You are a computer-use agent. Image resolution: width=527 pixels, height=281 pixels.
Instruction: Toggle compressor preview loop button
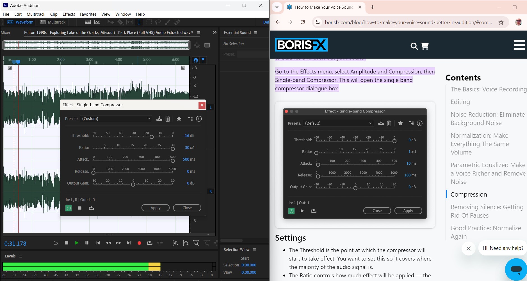tap(91, 208)
